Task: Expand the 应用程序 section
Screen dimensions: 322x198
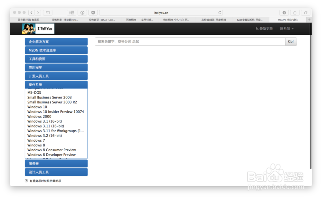Action: tap(56, 67)
